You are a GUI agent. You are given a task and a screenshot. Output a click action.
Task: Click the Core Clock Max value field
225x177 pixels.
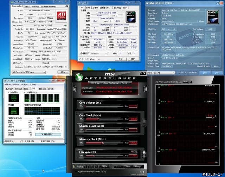click(133, 119)
